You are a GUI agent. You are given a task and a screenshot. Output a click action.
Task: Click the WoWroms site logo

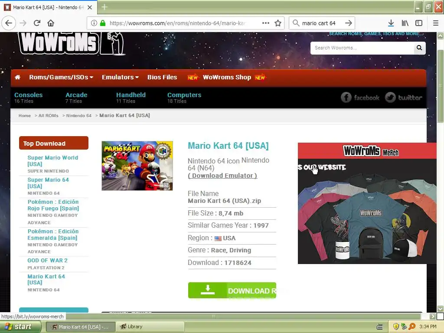tap(72, 43)
